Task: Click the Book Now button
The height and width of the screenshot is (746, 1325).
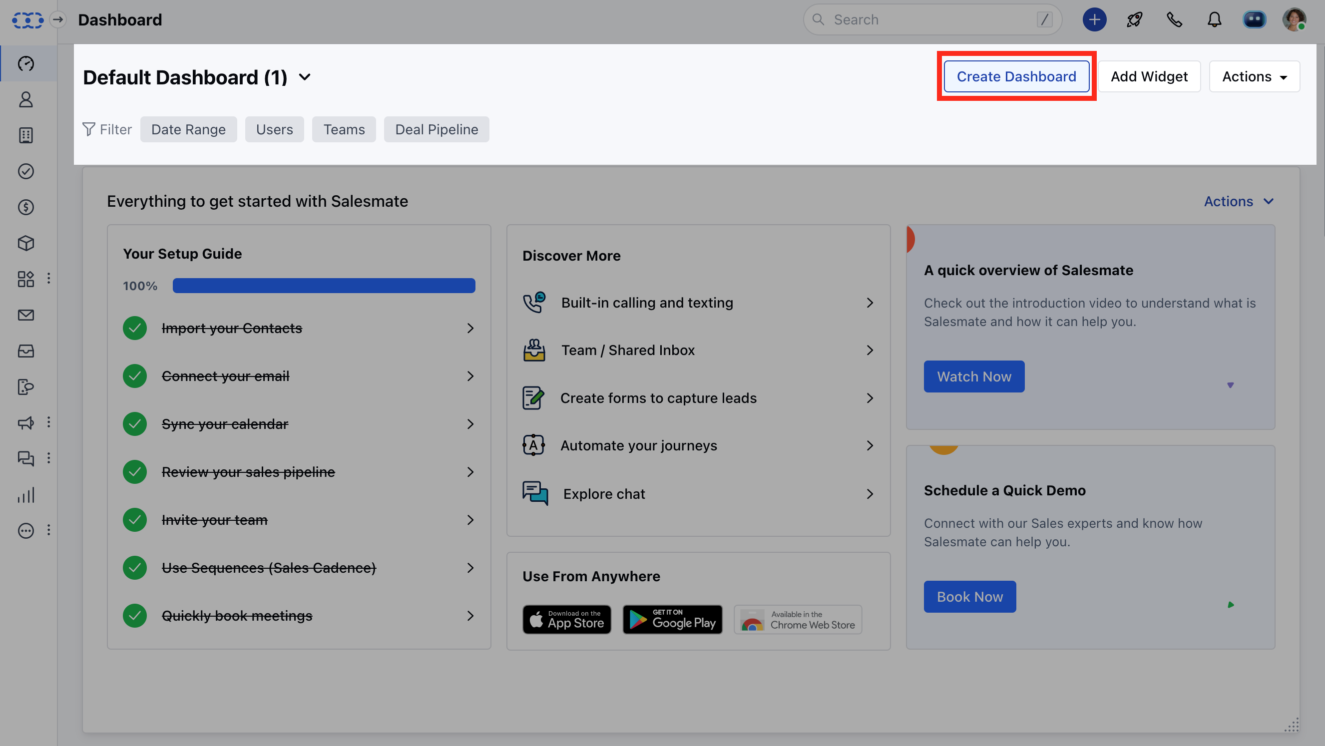Action: (969, 596)
